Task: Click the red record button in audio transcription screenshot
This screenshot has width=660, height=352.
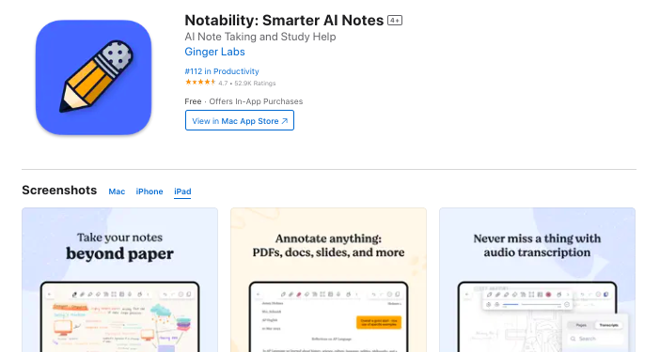Action: click(x=548, y=295)
